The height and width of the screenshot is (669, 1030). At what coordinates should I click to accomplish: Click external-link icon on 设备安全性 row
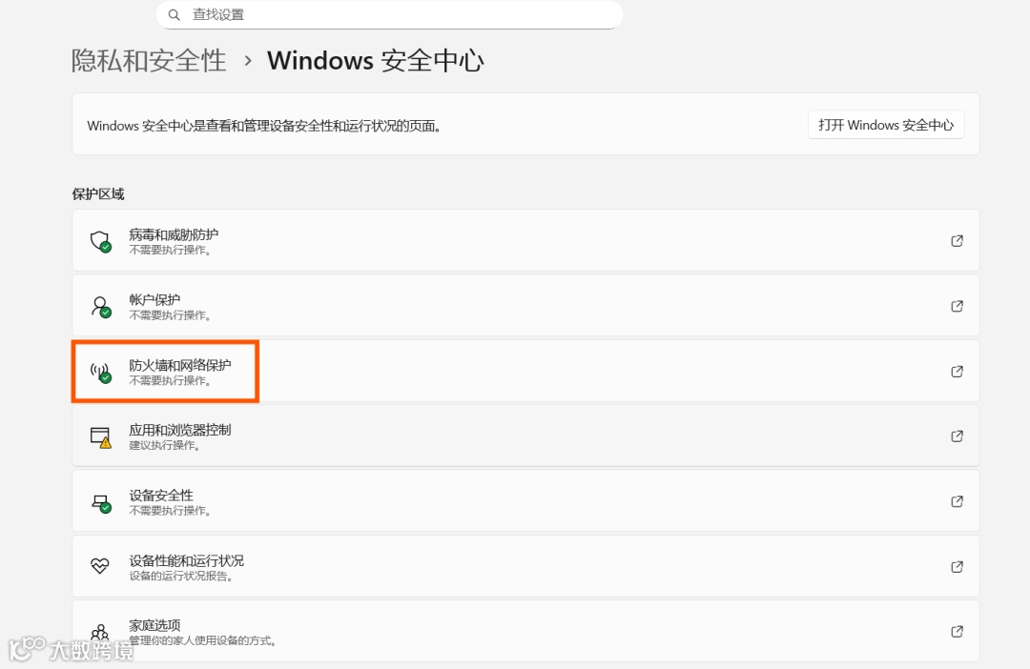[x=958, y=501]
